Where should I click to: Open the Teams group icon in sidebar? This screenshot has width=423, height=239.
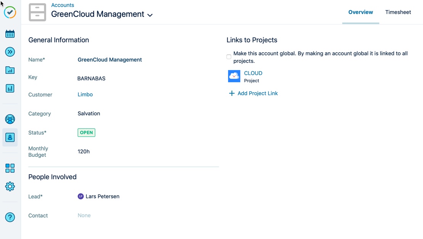pyautogui.click(x=10, y=119)
